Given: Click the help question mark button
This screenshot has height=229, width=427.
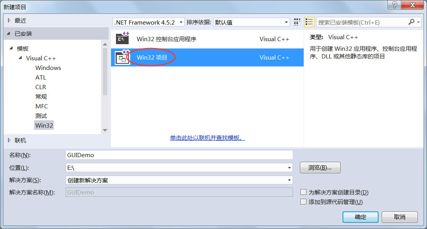Looking at the screenshot, I should 394,5.
